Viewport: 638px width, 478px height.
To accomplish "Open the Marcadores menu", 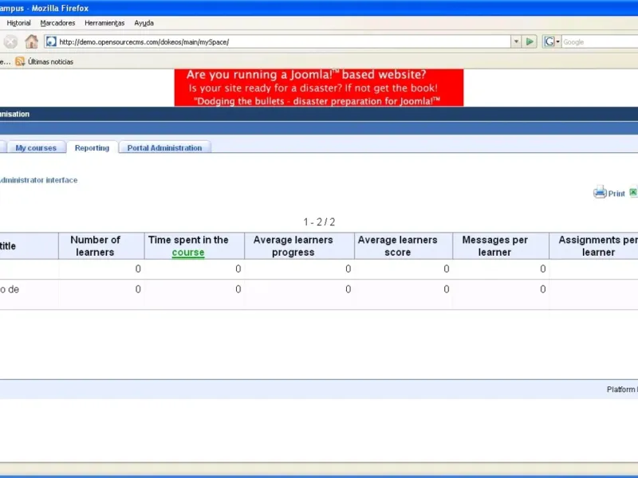I will pyautogui.click(x=57, y=23).
